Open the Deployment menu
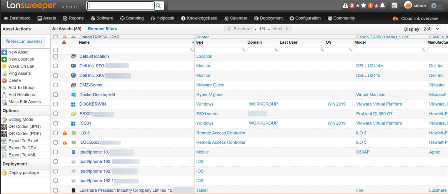448x194 pixels. point(268,18)
